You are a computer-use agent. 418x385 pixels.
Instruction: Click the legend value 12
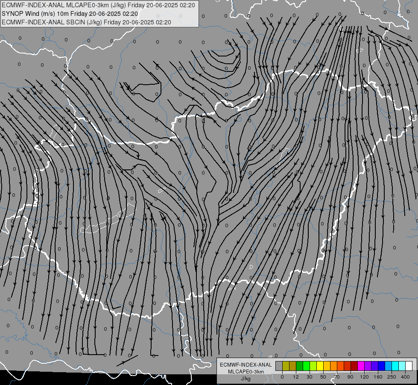tap(296, 377)
